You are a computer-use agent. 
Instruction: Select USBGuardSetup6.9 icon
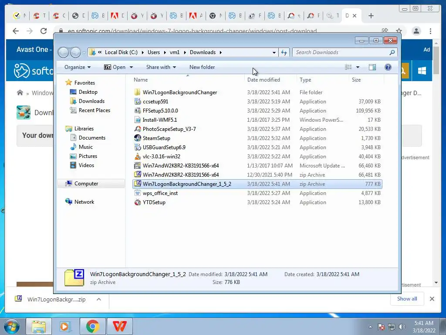click(x=137, y=147)
